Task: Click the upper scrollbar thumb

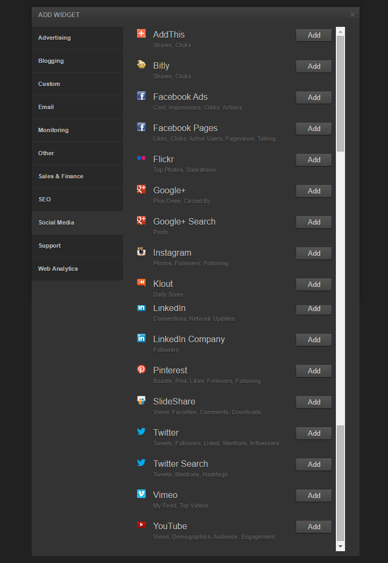Action: tap(340, 93)
